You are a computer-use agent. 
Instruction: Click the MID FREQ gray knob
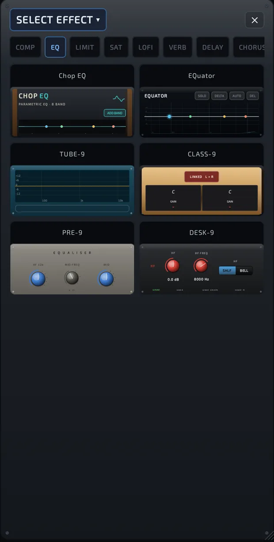[72, 278]
